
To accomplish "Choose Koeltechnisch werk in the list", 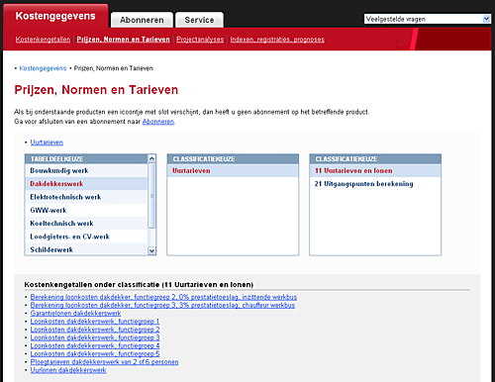I will (x=86, y=224).
